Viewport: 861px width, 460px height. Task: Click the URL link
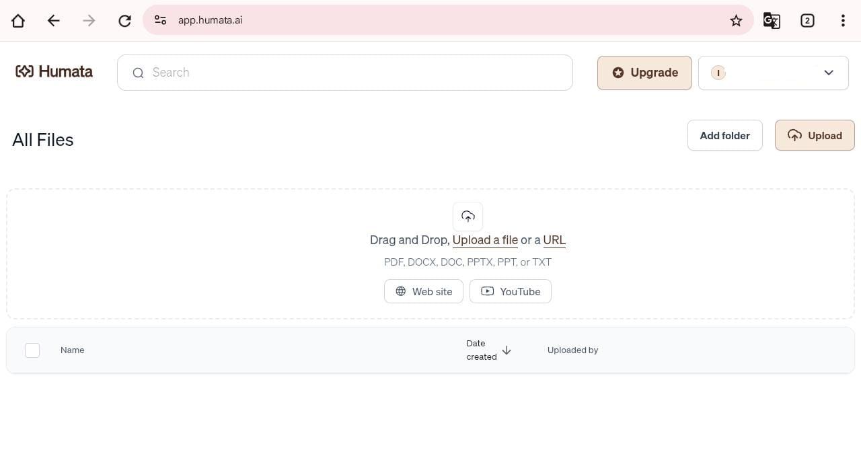(554, 240)
